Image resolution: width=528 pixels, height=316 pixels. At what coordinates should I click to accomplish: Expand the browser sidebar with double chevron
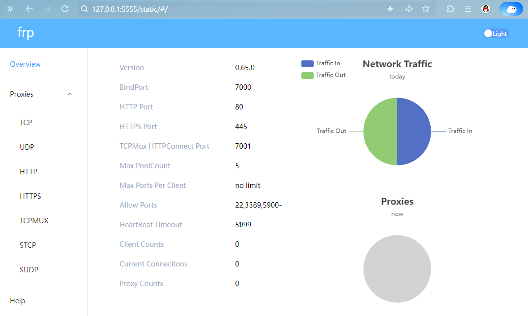tap(10, 9)
